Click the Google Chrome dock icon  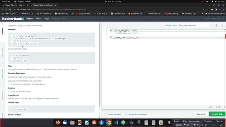(109, 122)
